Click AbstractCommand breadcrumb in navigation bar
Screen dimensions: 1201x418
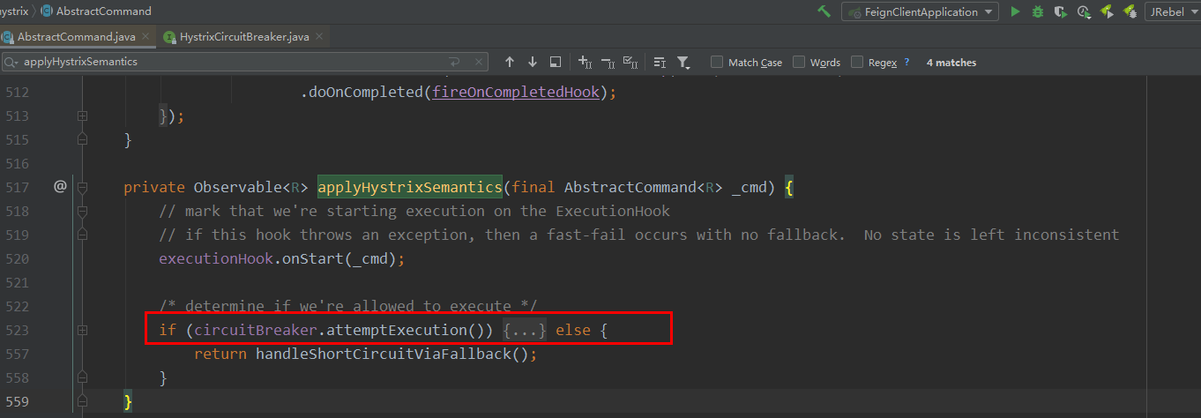(x=96, y=11)
